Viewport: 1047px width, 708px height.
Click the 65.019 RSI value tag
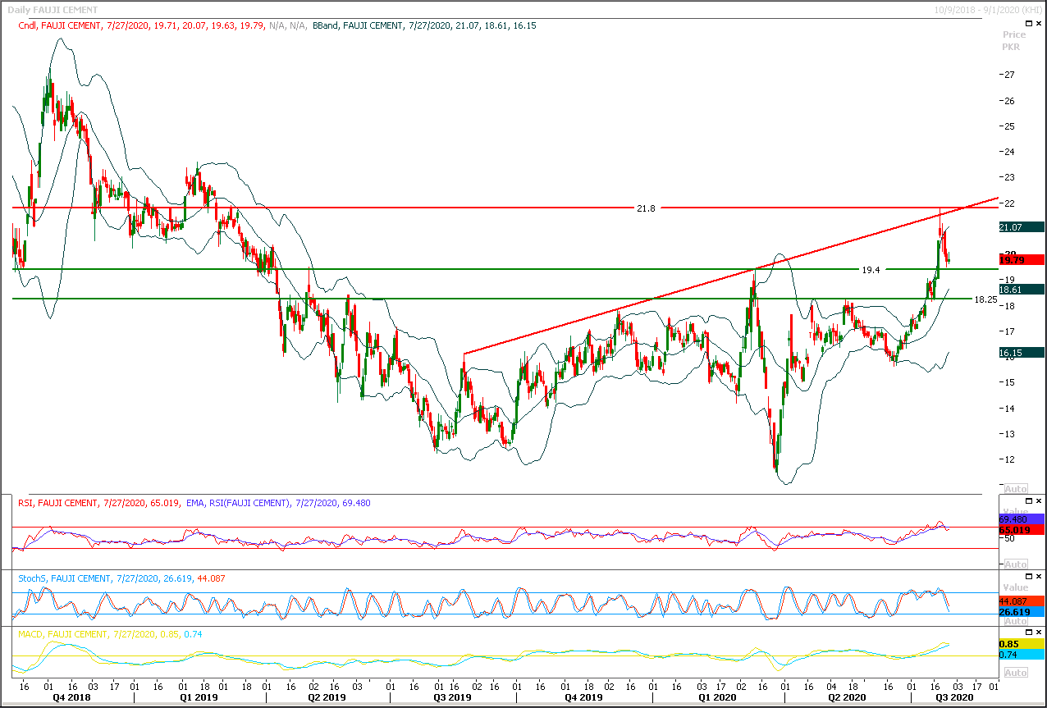tap(1022, 530)
